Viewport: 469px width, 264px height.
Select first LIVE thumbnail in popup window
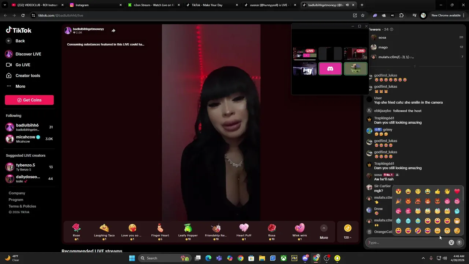tap(305, 54)
